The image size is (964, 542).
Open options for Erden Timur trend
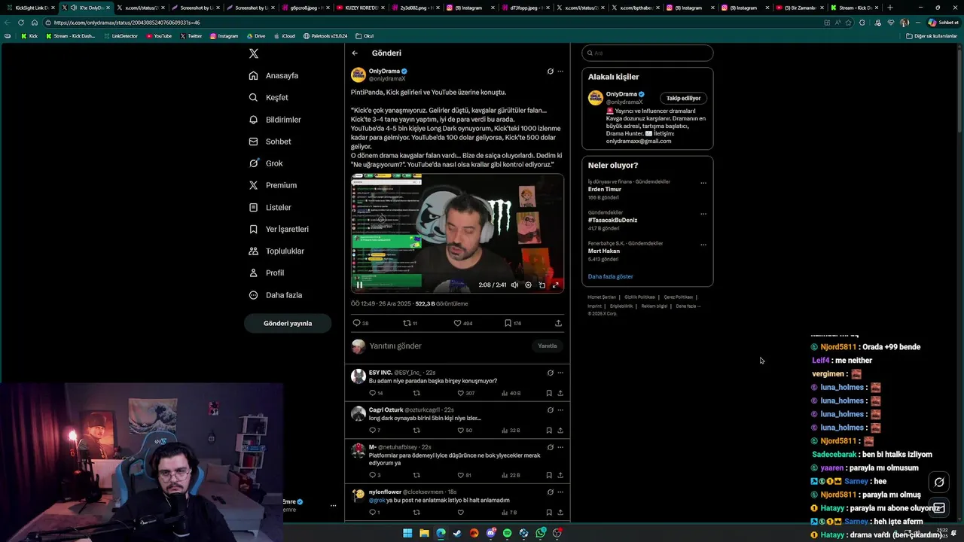(703, 183)
